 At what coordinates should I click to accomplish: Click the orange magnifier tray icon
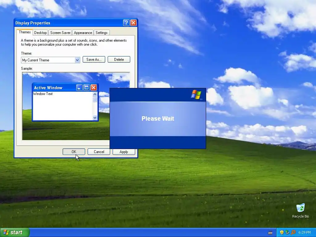(x=293, y=232)
